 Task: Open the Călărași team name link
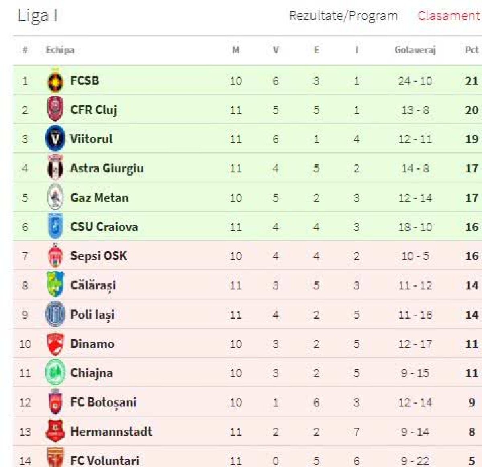pyautogui.click(x=93, y=285)
